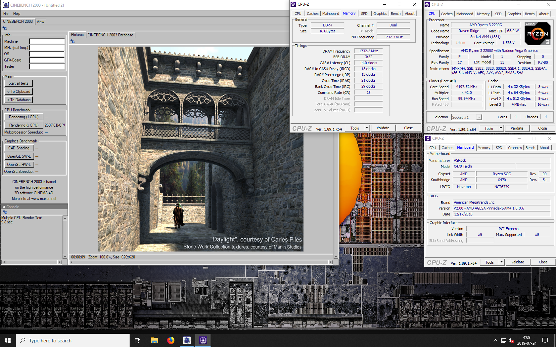Click the 2697 CB-CPU score text
Screen dimensions: 556x347
55,125
